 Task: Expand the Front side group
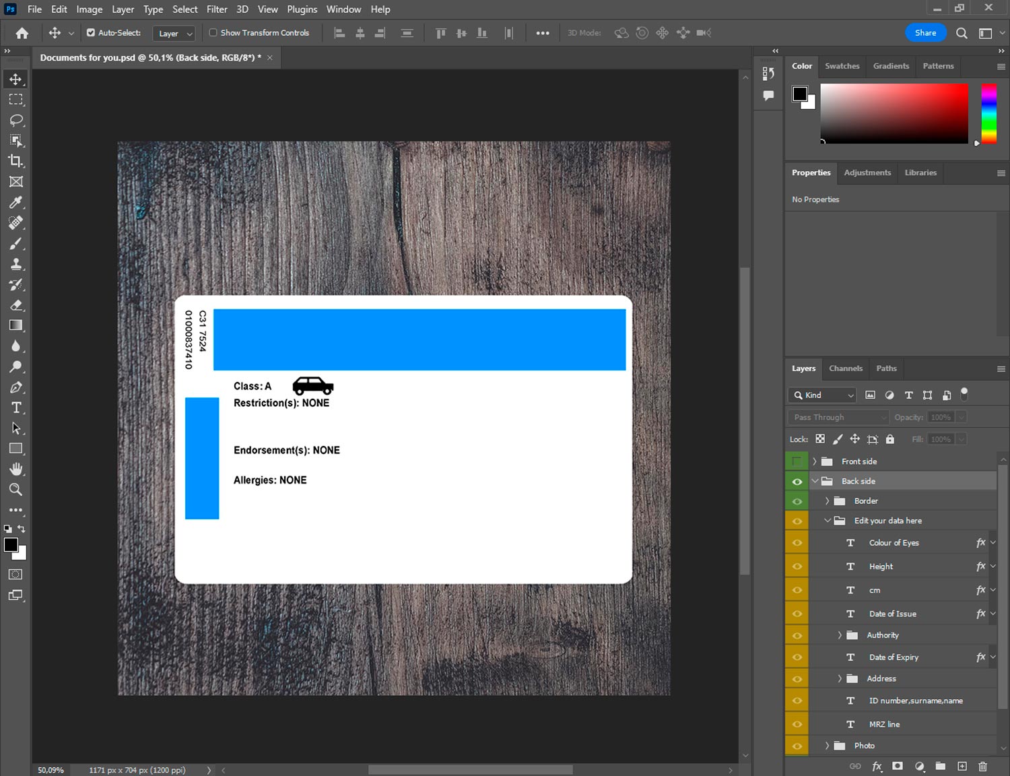click(x=814, y=461)
